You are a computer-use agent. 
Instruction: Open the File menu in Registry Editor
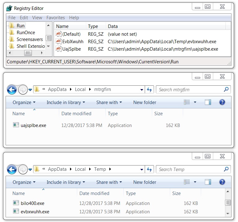tap(12, 18)
